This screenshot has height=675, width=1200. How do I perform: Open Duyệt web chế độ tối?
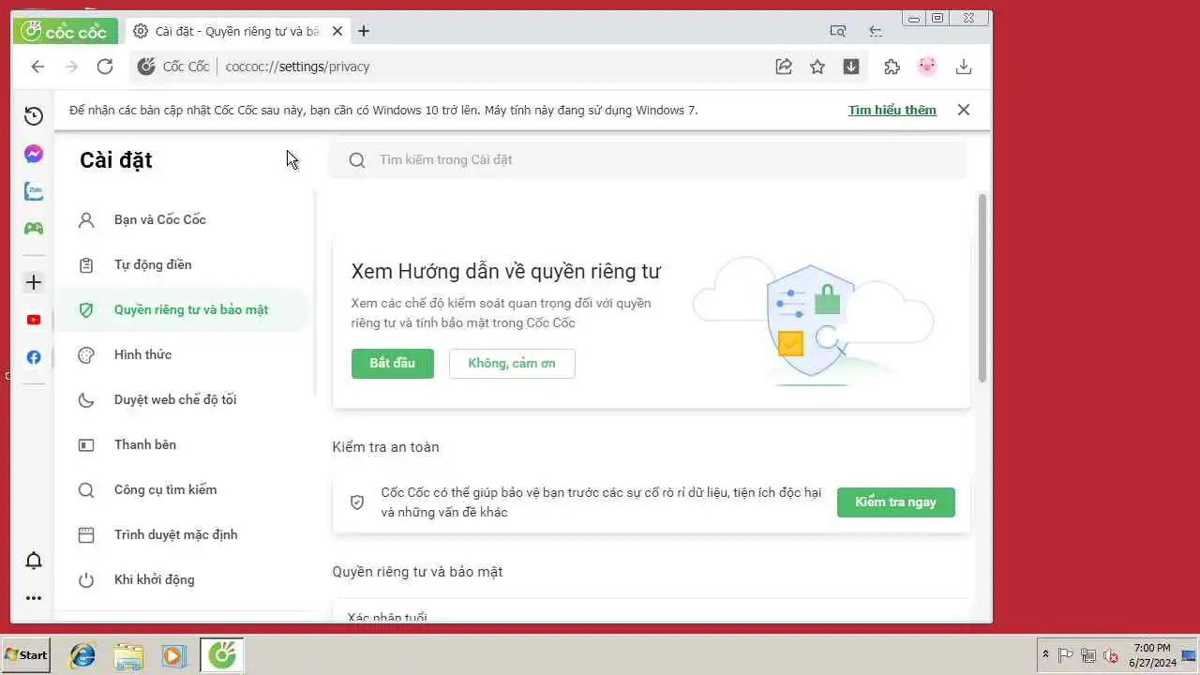coord(182,399)
